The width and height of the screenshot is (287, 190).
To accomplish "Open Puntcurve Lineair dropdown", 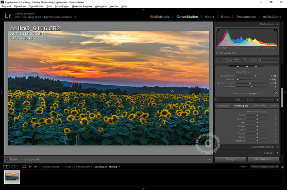I will pyautogui.click(x=254, y=93).
